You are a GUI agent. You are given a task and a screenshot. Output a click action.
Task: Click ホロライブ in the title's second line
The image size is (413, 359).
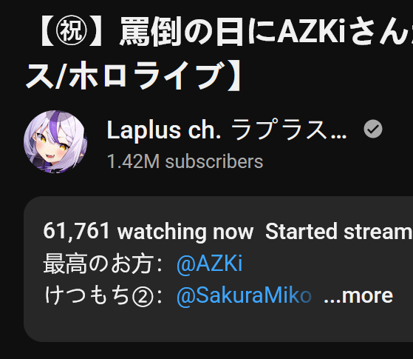(147, 75)
